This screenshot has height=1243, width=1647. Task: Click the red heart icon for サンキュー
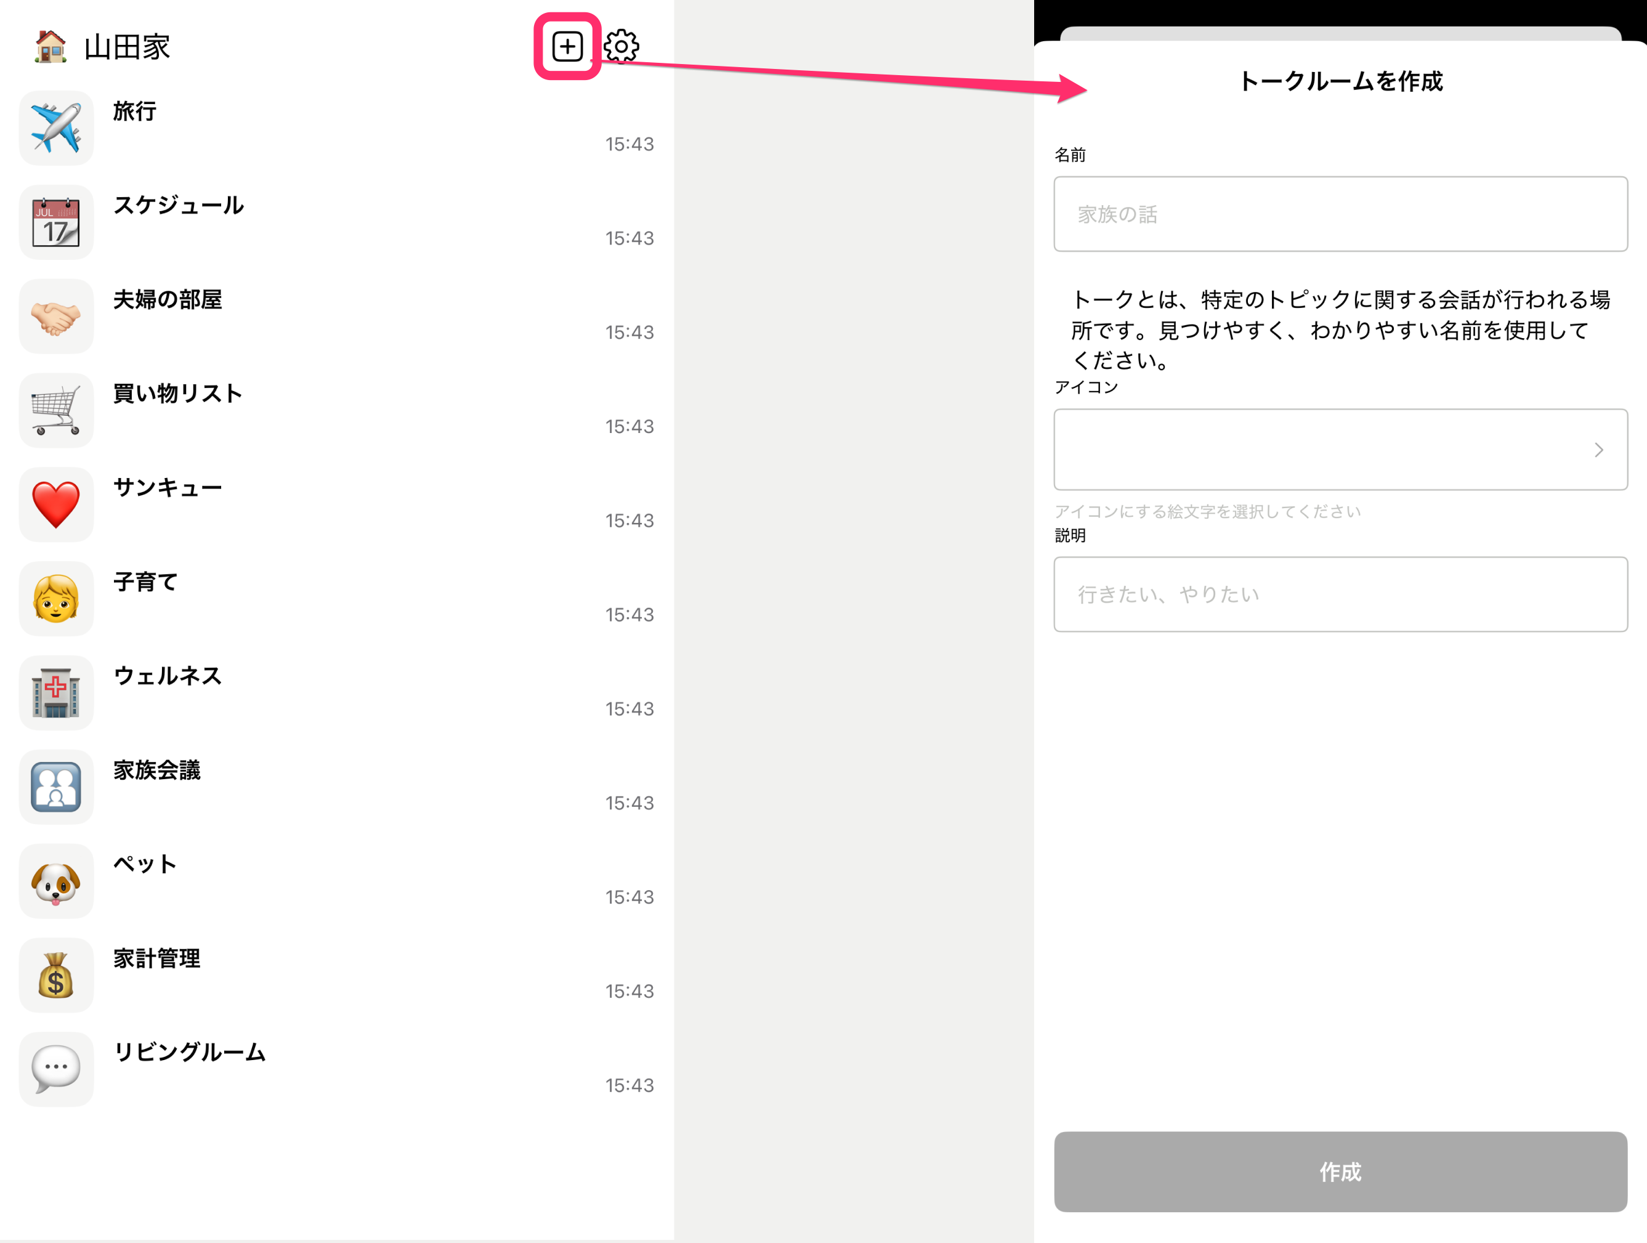tap(56, 504)
